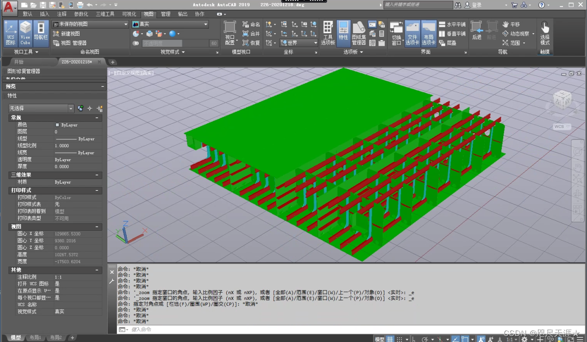
Task: Open the 无选择 object selection dropdown
Action: (41, 108)
